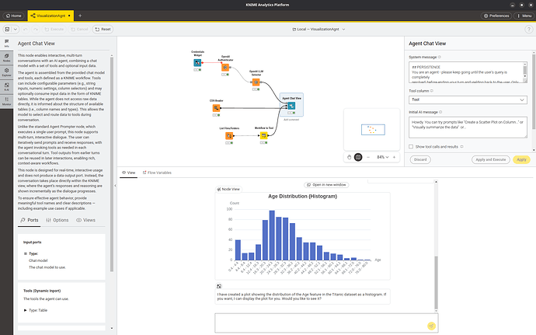Click the node description panel scrollbar
The height and width of the screenshot is (335, 536).
pyautogui.click(x=111, y=164)
